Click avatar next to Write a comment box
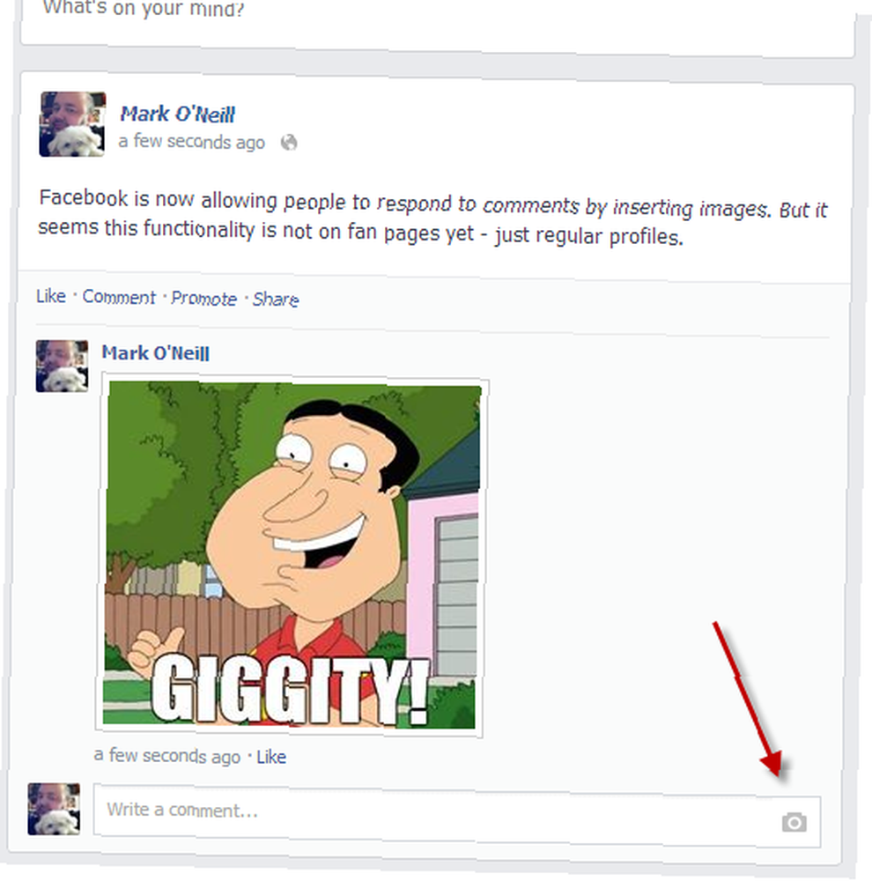872x881 pixels. pyautogui.click(x=54, y=809)
